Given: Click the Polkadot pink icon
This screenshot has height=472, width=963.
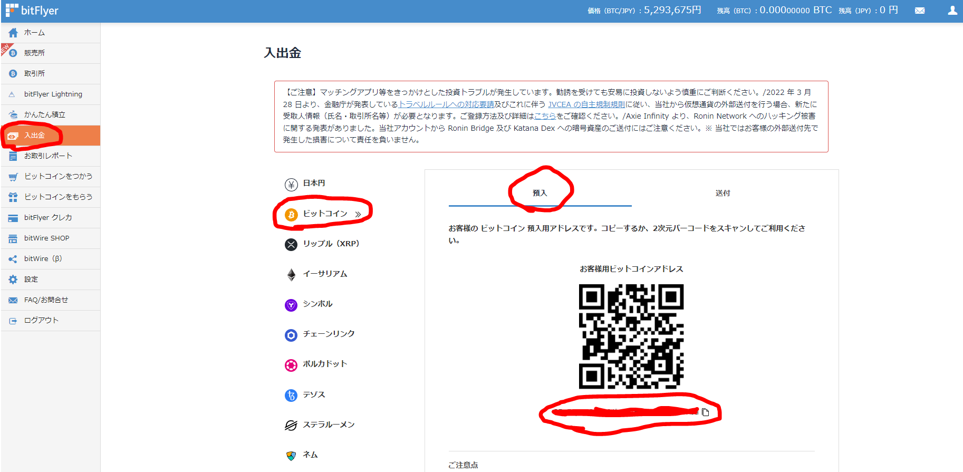Looking at the screenshot, I should (291, 365).
